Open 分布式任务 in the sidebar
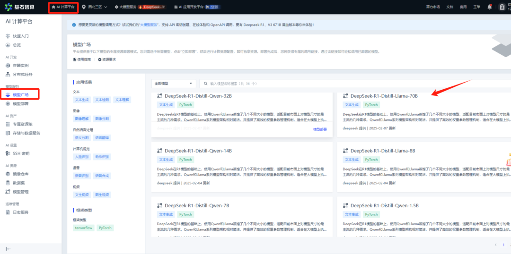 [x=23, y=74]
